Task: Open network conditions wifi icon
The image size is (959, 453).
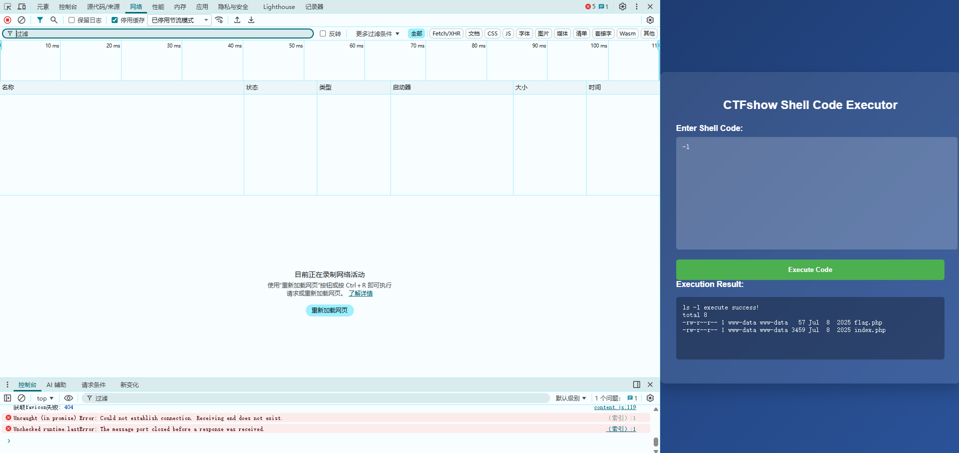Action: [x=219, y=20]
